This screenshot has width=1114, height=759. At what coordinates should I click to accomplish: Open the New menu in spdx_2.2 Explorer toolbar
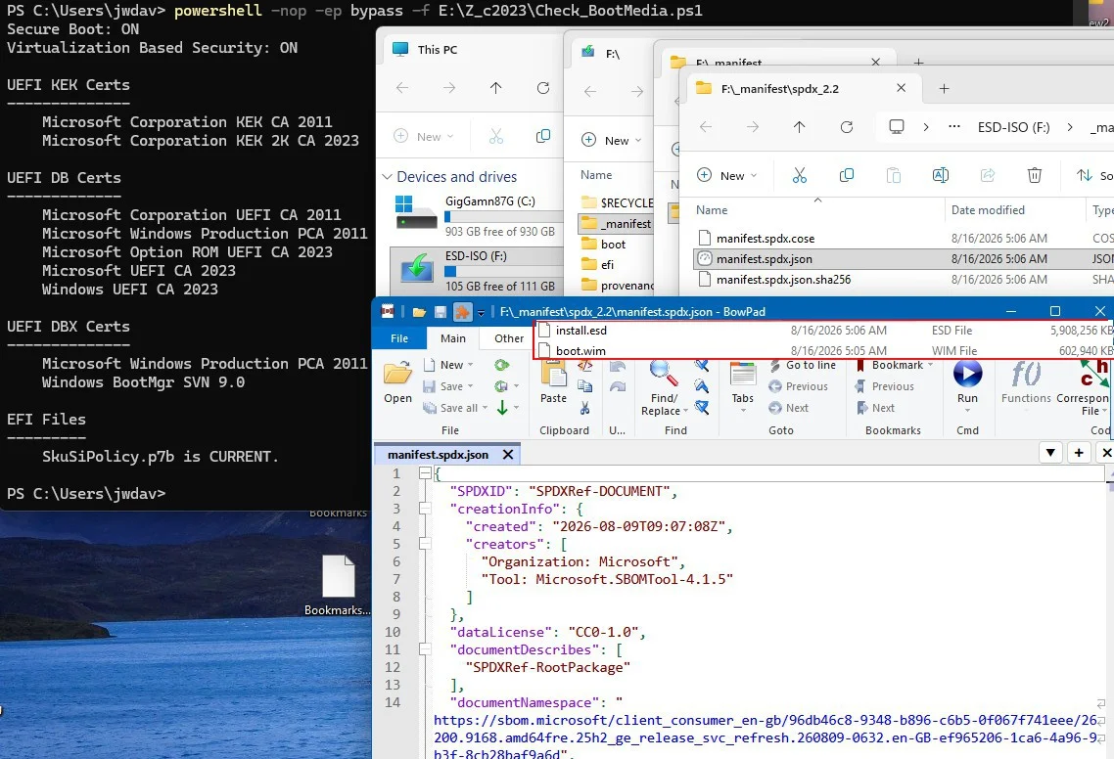(726, 175)
